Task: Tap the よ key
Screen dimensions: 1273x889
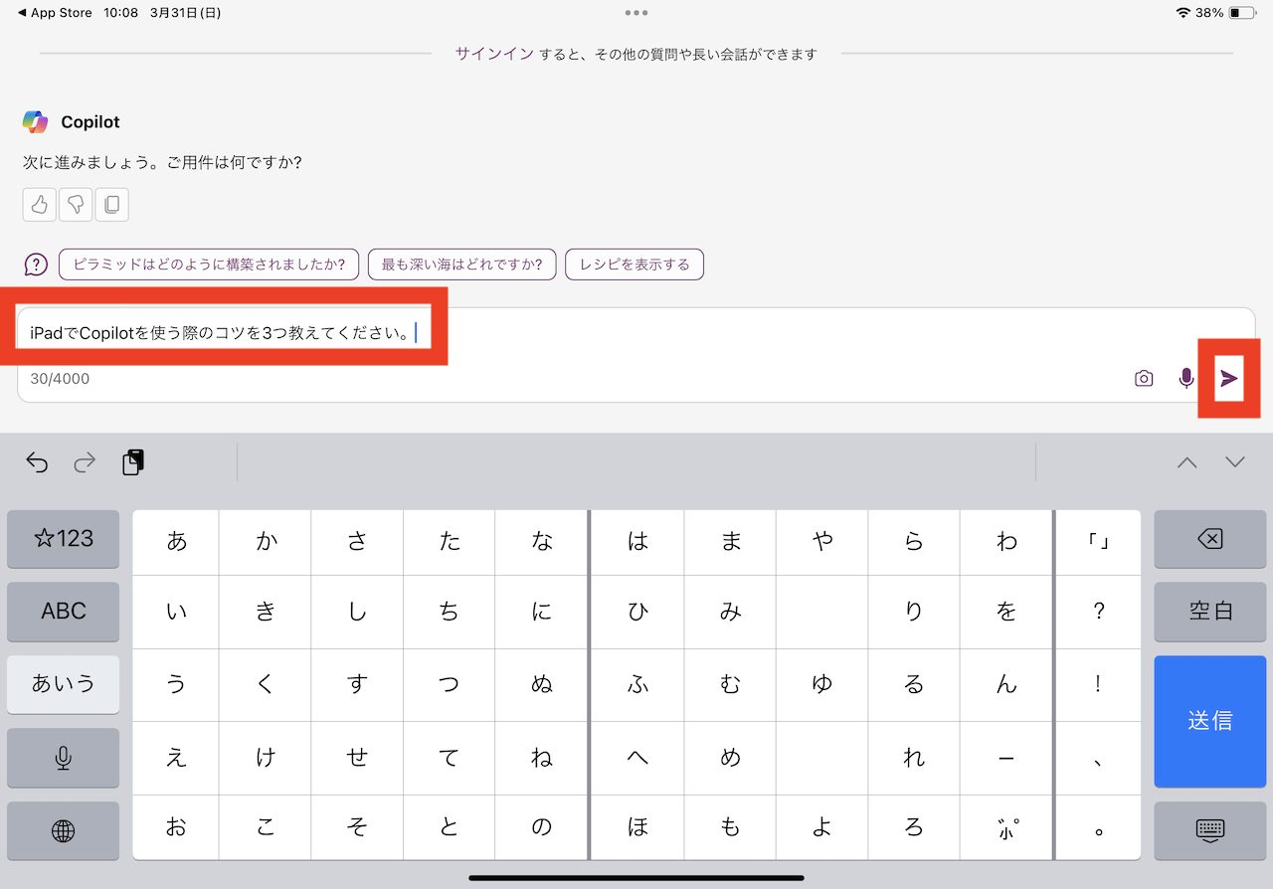Action: click(822, 828)
